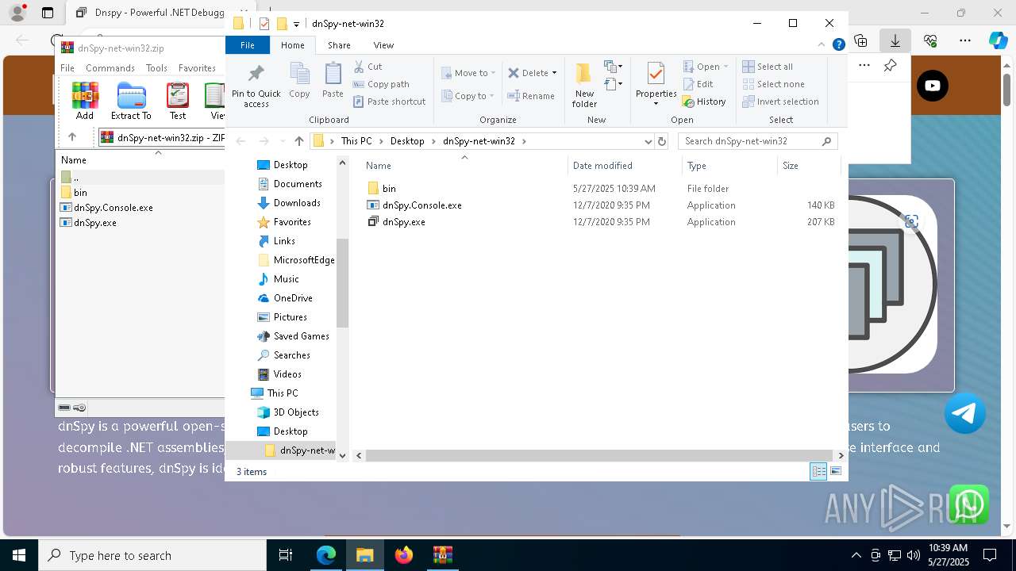
Task: Sort by Date modified column header
Action: (x=624, y=166)
